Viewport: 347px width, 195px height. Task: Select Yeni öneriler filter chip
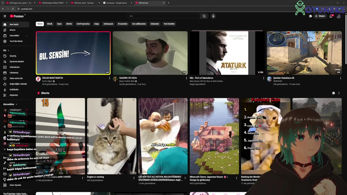point(169,24)
